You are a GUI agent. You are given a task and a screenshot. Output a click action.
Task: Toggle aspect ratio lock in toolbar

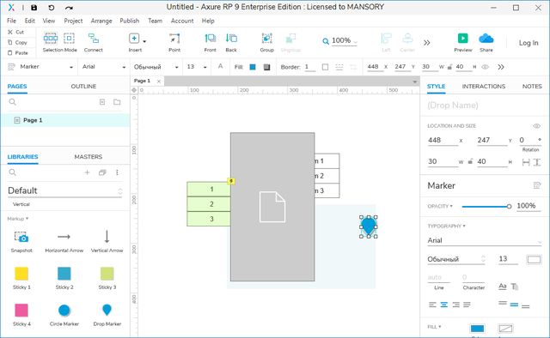(x=449, y=67)
